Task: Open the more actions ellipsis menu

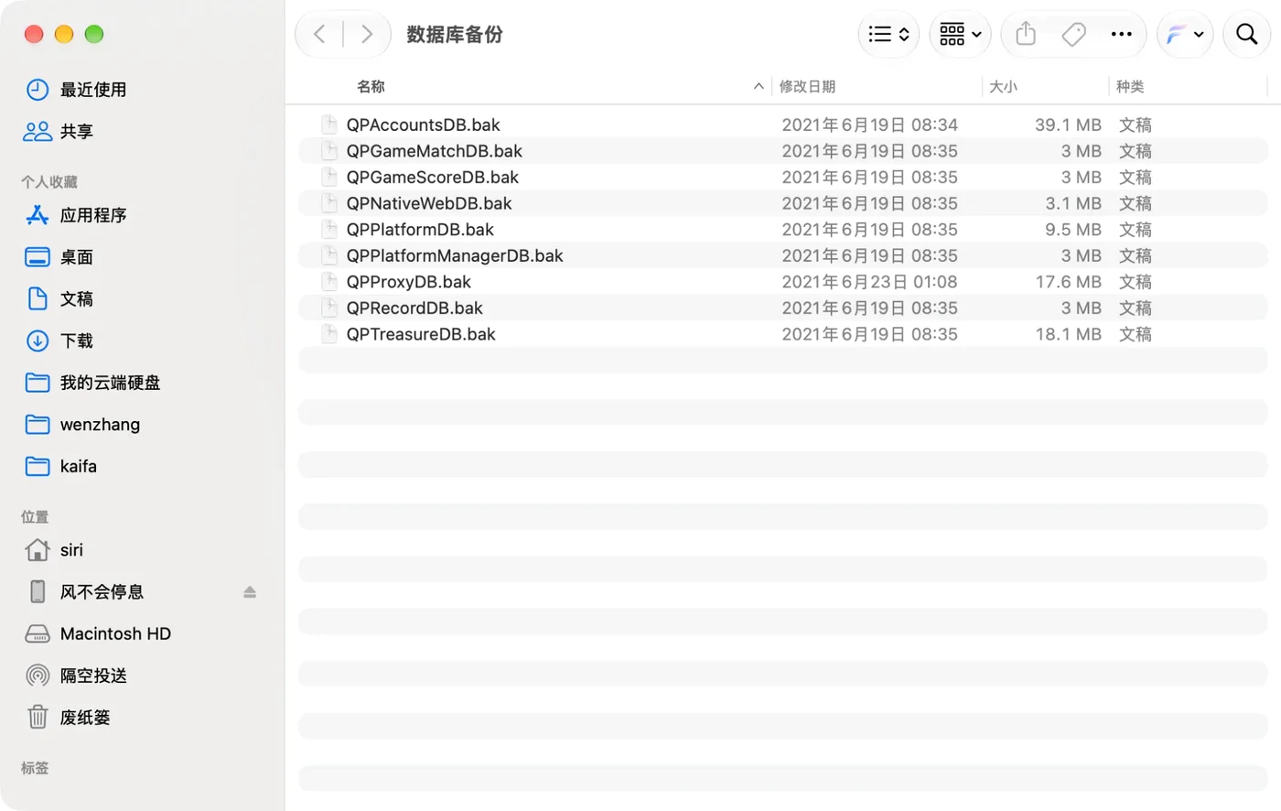Action: [1121, 35]
